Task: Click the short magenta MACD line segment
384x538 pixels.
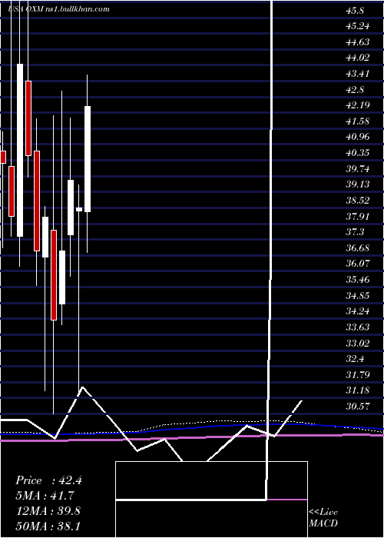Action: 287,500
